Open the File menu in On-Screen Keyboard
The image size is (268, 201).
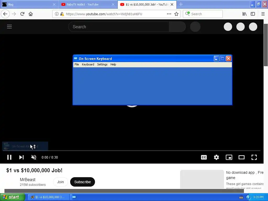77,64
